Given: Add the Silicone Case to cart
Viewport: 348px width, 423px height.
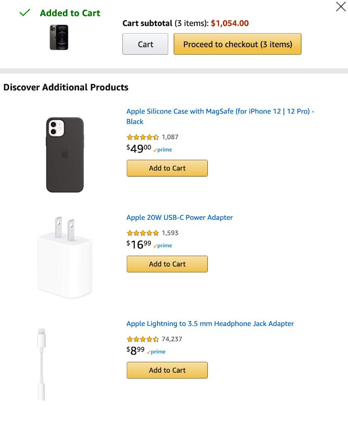Looking at the screenshot, I should [x=167, y=168].
